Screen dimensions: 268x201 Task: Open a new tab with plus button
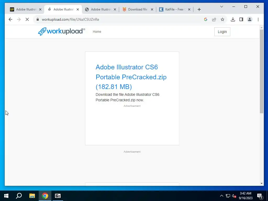coord(199,9)
